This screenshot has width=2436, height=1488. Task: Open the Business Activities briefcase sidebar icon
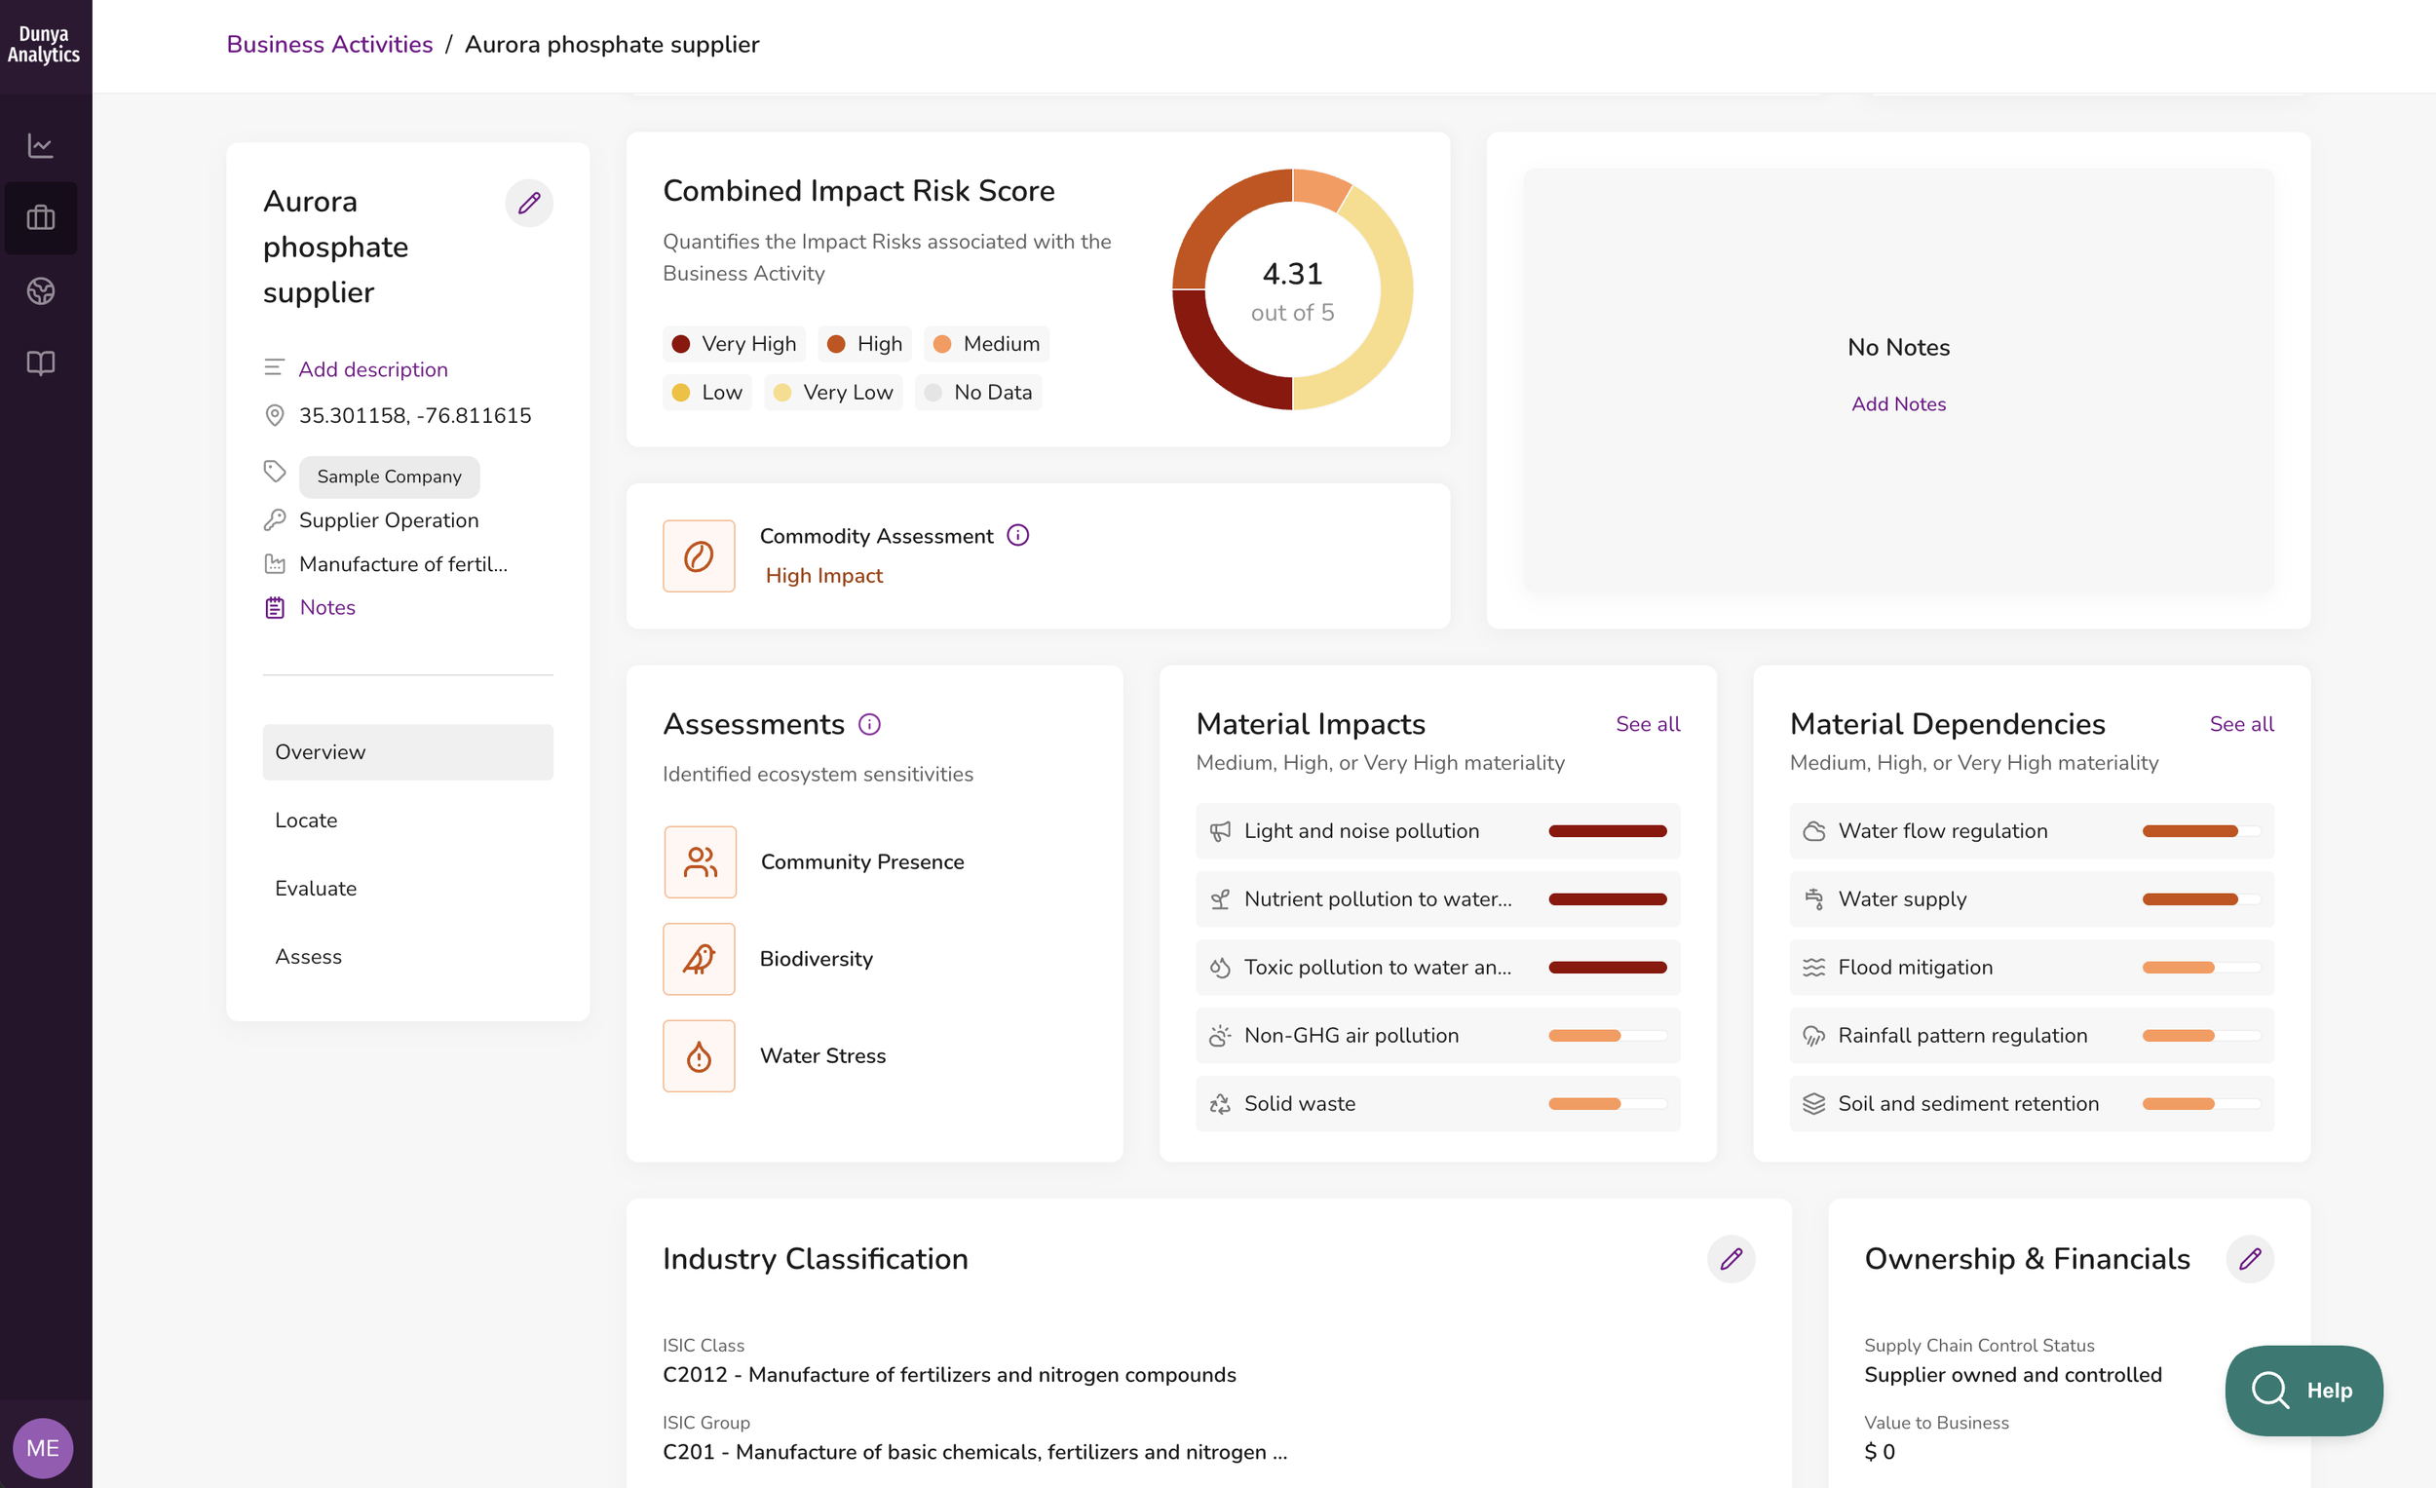41,217
